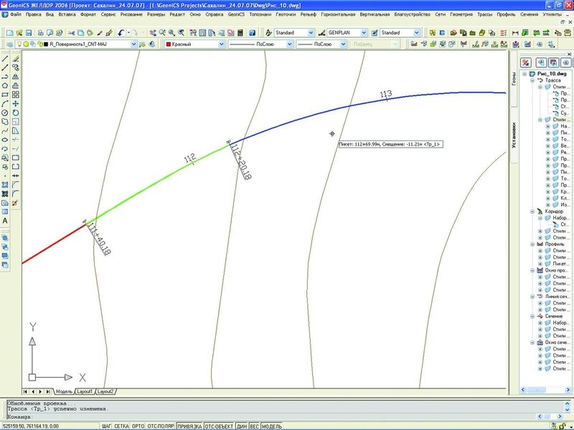The width and height of the screenshot is (574, 430).
Task: Open the Геоточки menu
Action: tap(286, 14)
